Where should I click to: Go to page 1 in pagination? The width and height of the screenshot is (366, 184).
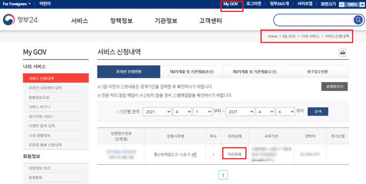click(x=223, y=175)
